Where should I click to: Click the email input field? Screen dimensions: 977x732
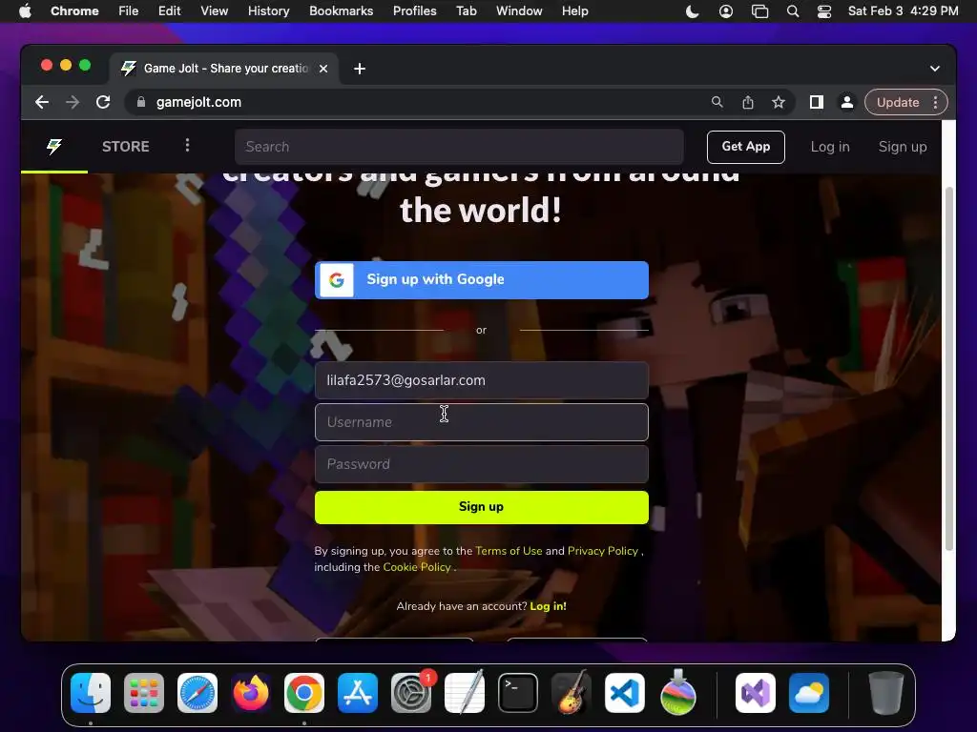point(482,380)
